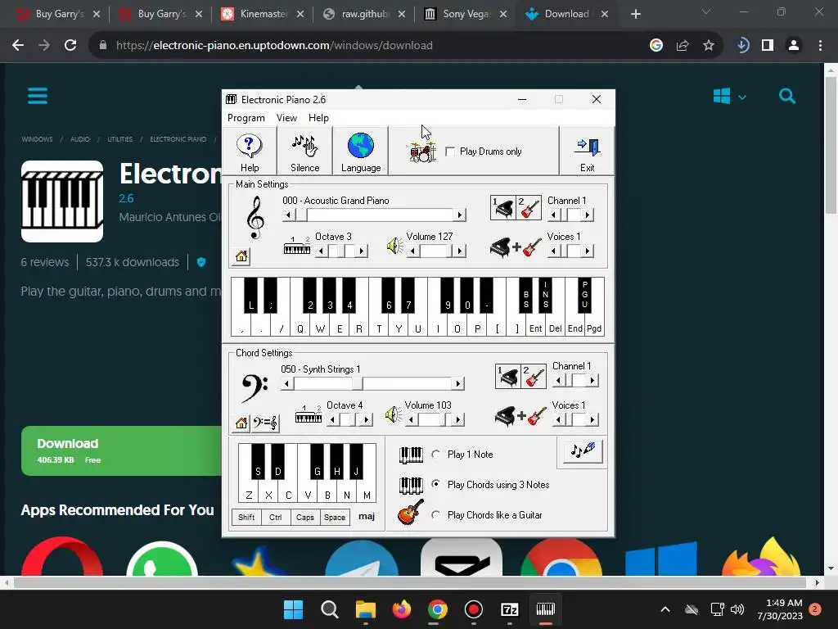Viewport: 838px width, 629px height.
Task: Open 7-Zip from the taskbar
Action: 509,609
